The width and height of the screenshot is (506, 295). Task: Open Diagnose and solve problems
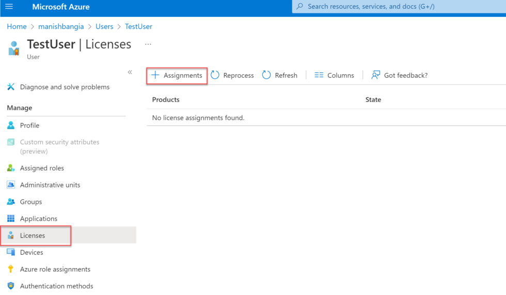pyautogui.click(x=65, y=87)
